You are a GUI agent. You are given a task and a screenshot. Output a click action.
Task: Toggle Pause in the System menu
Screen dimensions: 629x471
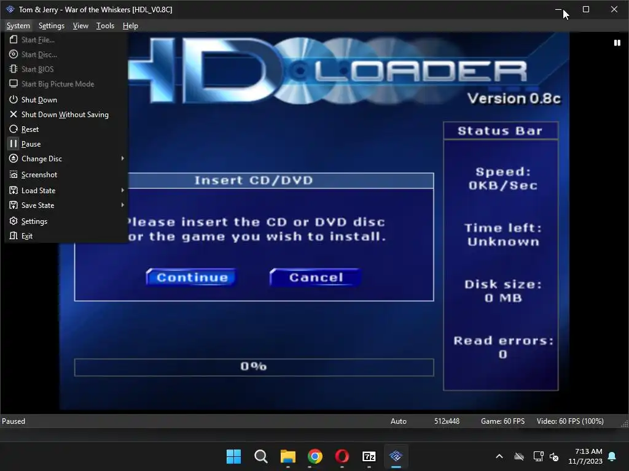(x=66, y=144)
